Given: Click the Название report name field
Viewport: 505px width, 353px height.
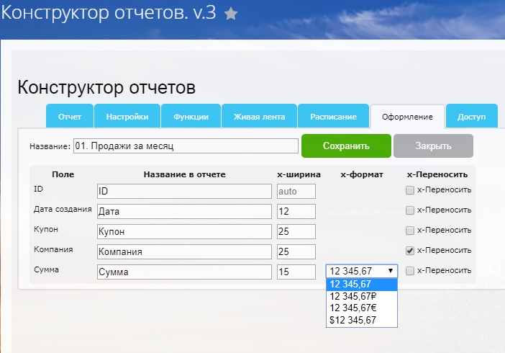Looking at the screenshot, I should click(x=186, y=146).
